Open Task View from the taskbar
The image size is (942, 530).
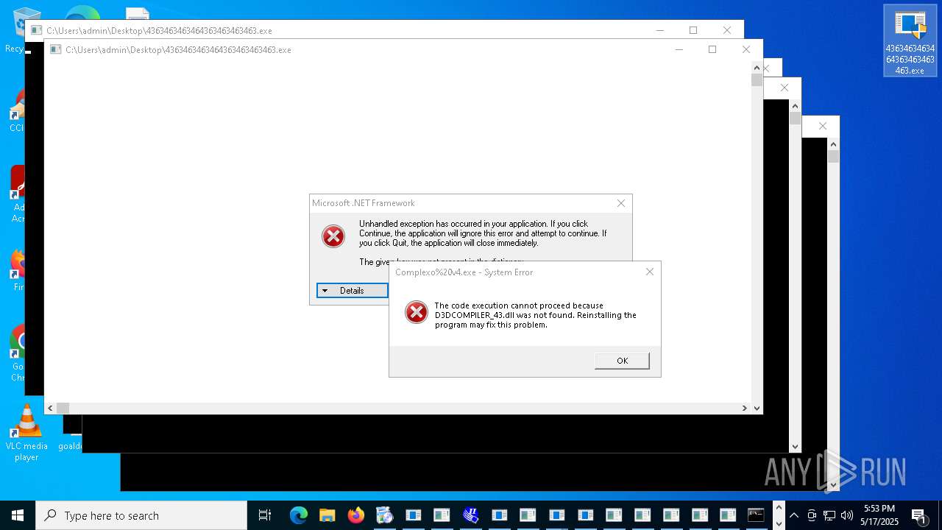tap(265, 515)
